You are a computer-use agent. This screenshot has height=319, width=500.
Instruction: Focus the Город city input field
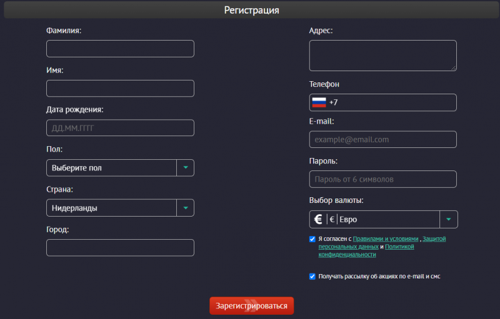pyautogui.click(x=120, y=248)
